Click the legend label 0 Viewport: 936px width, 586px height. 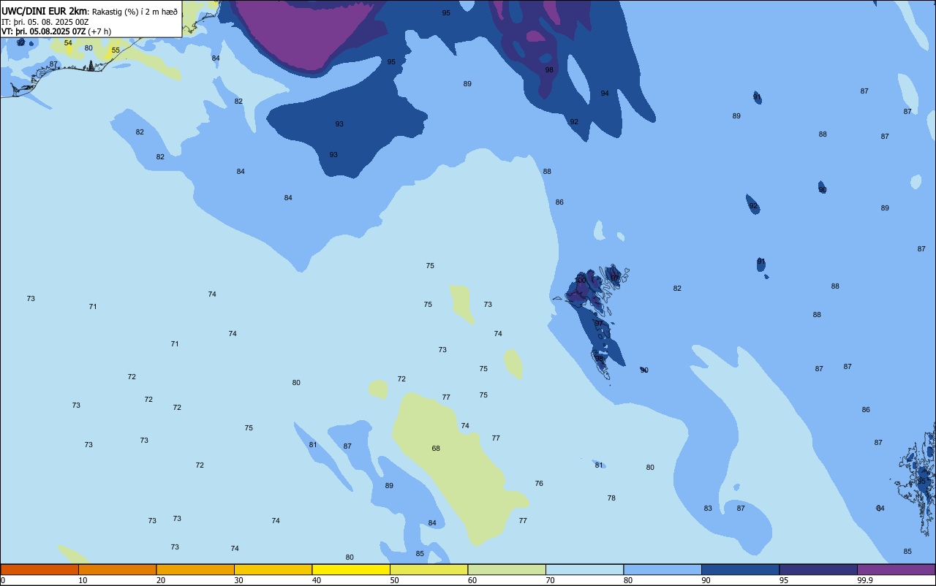(x=3, y=580)
